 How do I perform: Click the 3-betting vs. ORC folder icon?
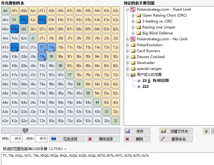pos(139,21)
